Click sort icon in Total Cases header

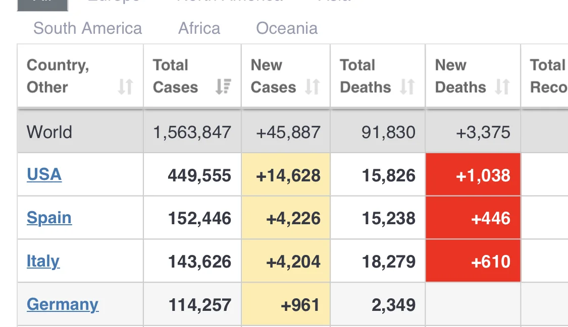(223, 87)
